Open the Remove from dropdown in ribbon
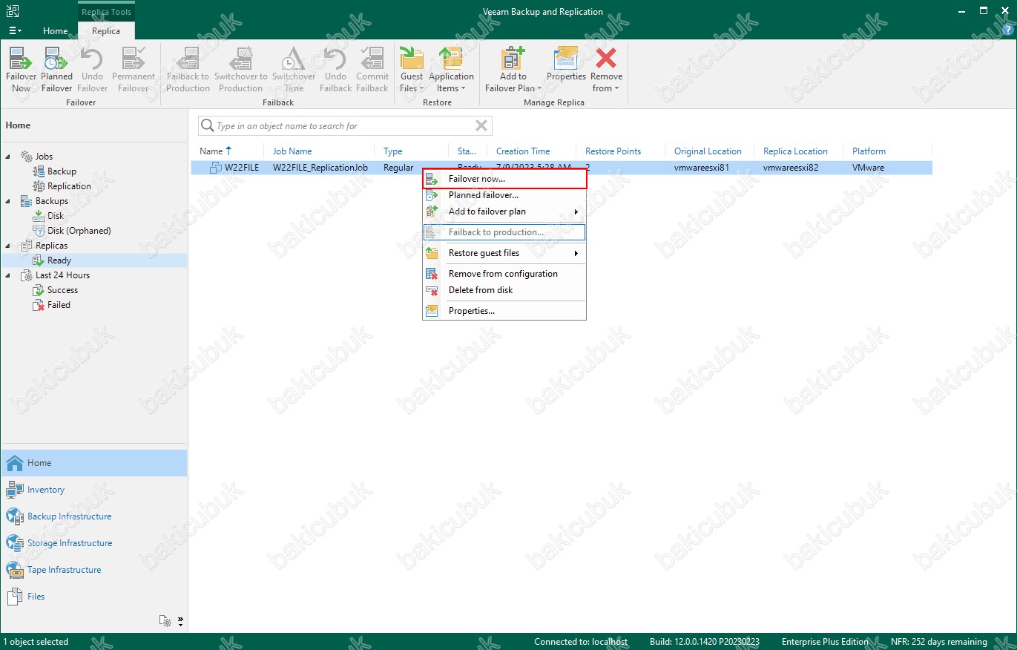Screen dimensions: 1017x650 click(606, 70)
